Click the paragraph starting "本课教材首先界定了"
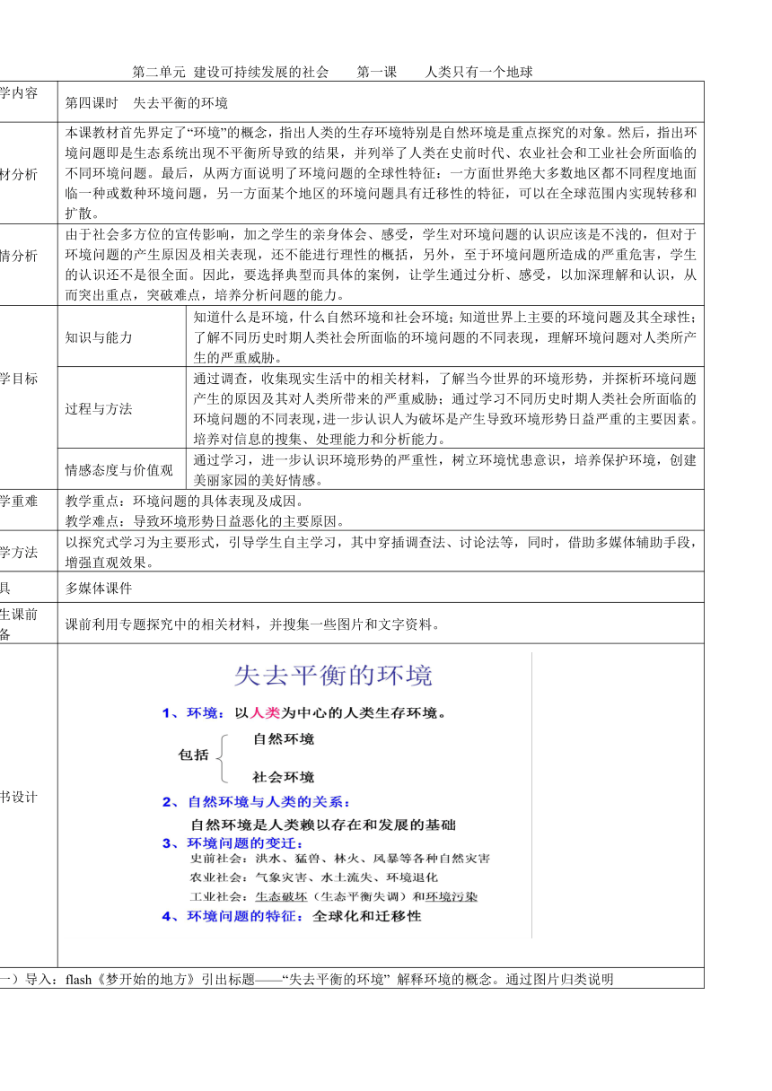Viewport: 772px width, 1091px height. point(381,173)
